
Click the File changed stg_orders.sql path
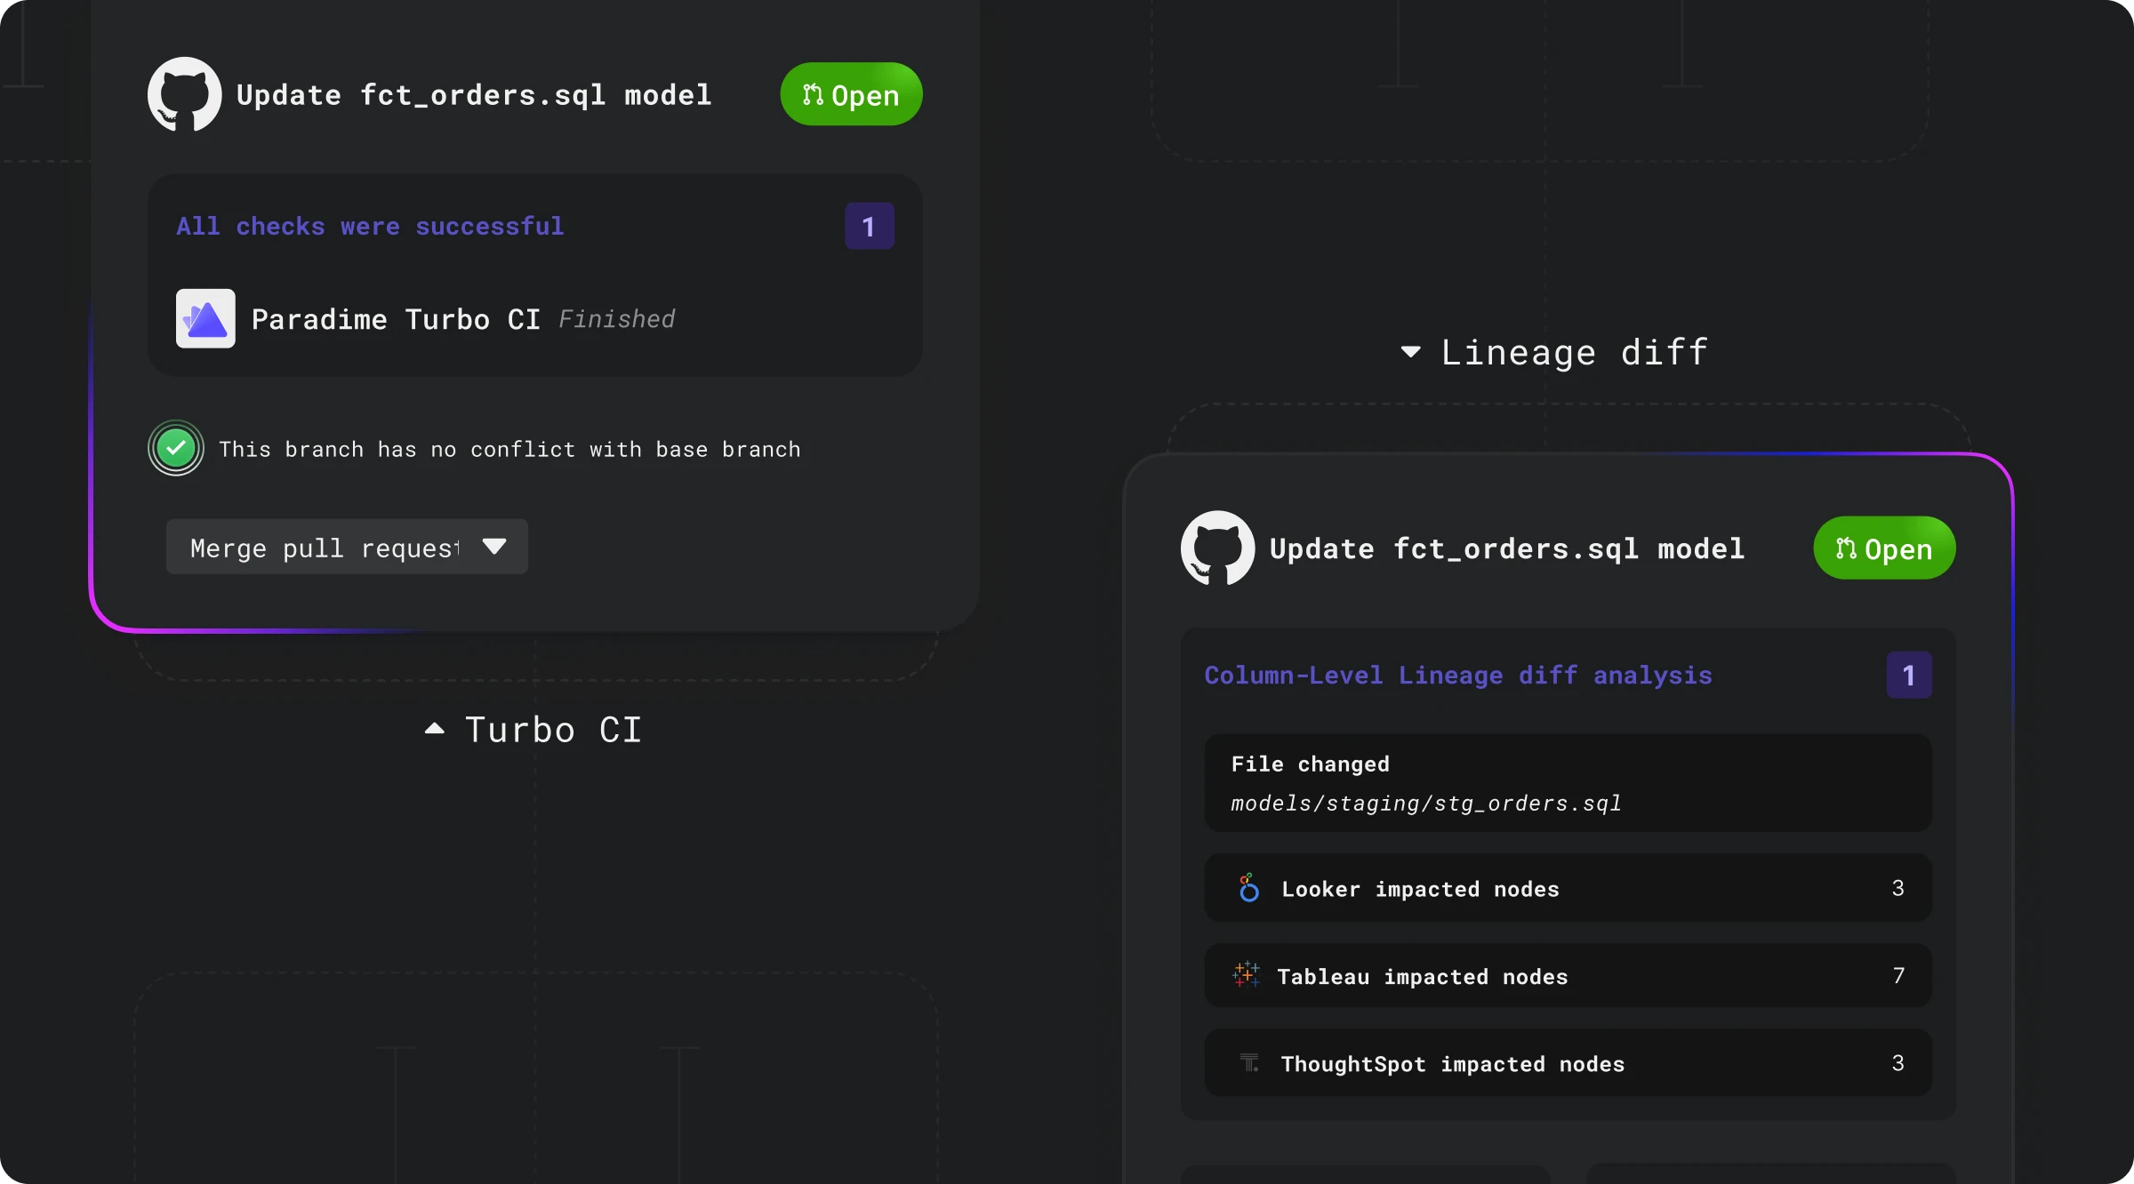click(1425, 804)
